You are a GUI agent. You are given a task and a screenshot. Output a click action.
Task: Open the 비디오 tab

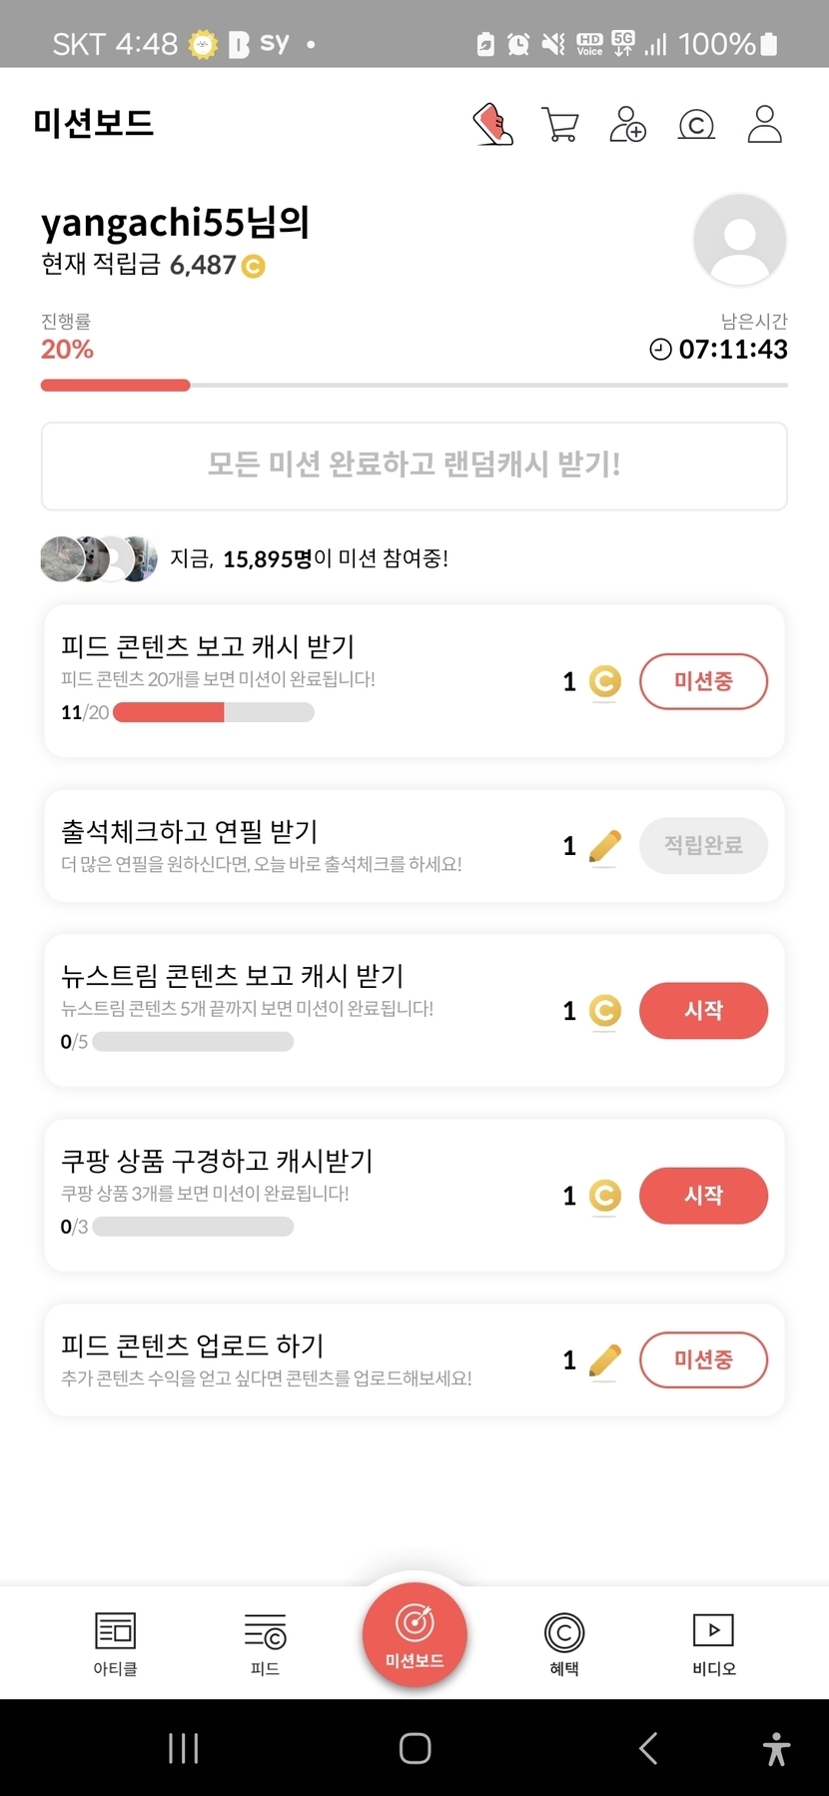[x=714, y=1643]
